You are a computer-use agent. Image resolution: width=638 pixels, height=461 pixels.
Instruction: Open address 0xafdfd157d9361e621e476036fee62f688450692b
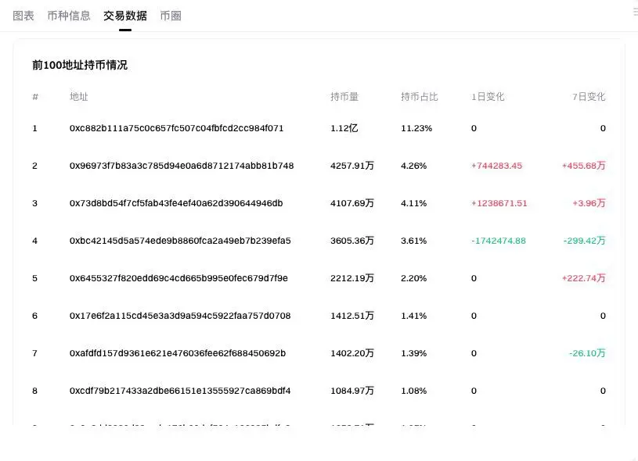click(x=178, y=353)
